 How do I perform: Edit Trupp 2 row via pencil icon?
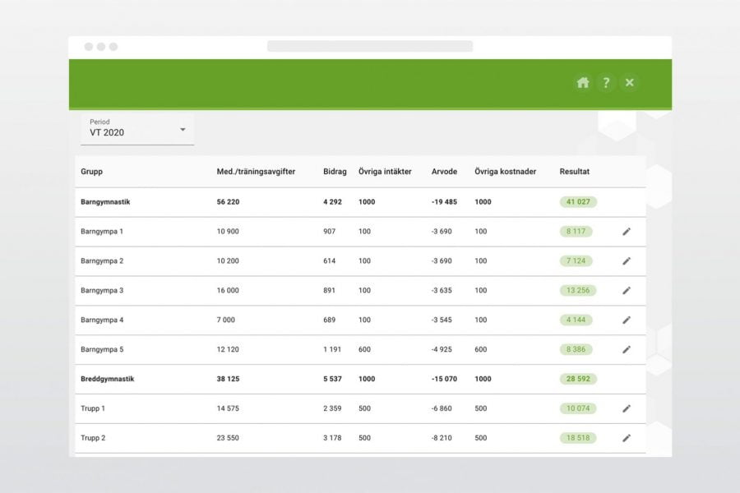pyautogui.click(x=627, y=438)
